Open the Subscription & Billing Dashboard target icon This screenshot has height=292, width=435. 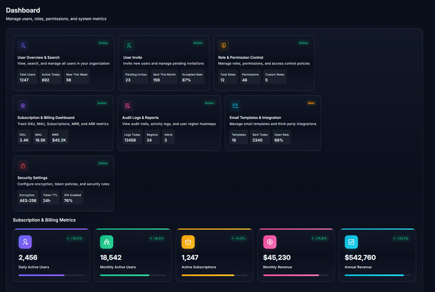click(x=23, y=105)
